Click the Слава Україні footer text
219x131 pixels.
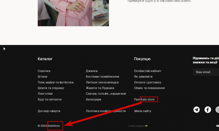pos(138,126)
